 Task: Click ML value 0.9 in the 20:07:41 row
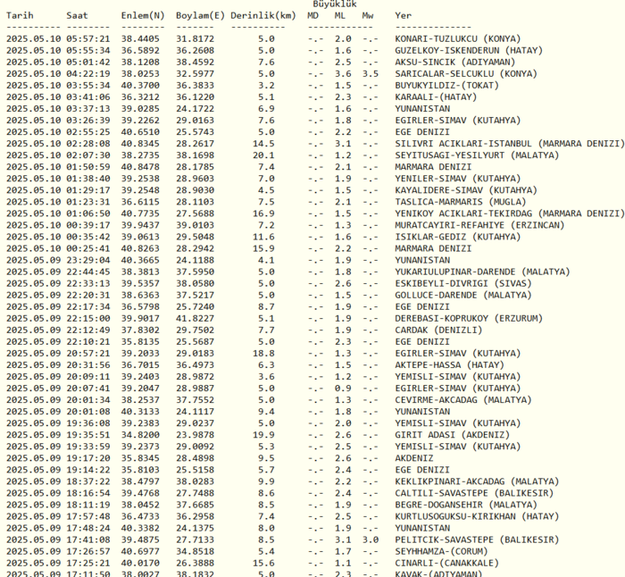(x=343, y=388)
